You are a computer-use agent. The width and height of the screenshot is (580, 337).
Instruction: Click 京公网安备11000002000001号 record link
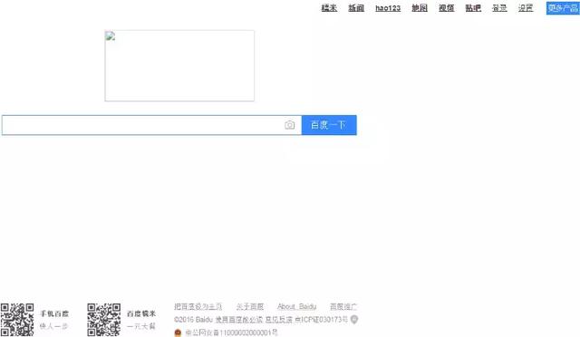[x=231, y=333]
